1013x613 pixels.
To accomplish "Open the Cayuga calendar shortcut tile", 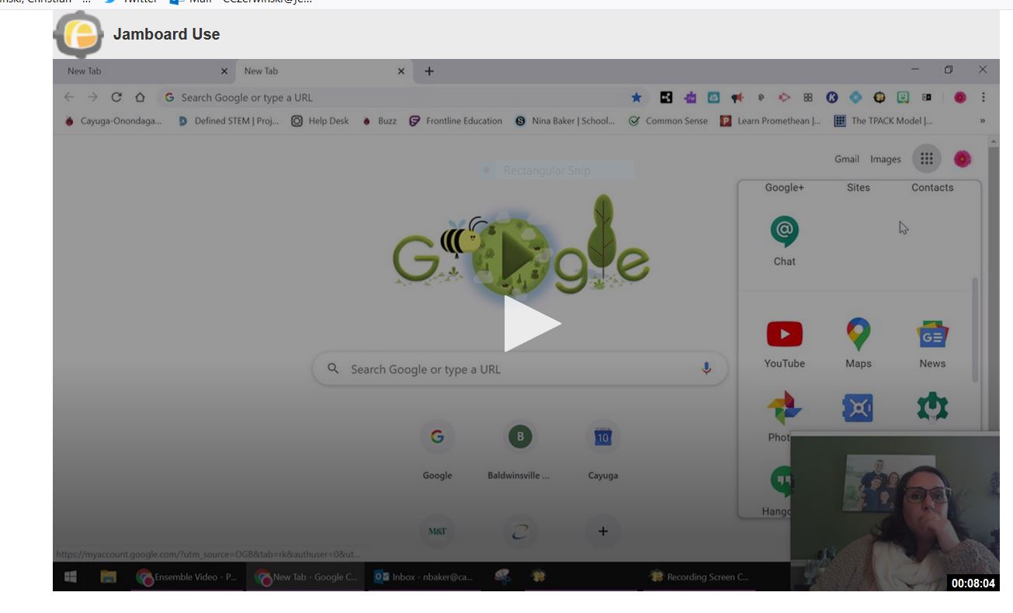I will click(602, 450).
